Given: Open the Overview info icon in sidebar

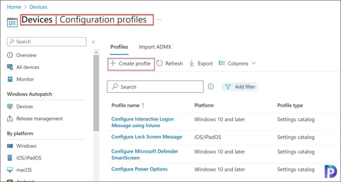Looking at the screenshot, I should pos(10,55).
